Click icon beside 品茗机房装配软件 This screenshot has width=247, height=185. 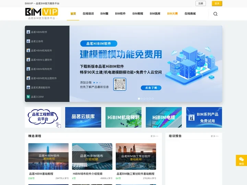coord(28,87)
